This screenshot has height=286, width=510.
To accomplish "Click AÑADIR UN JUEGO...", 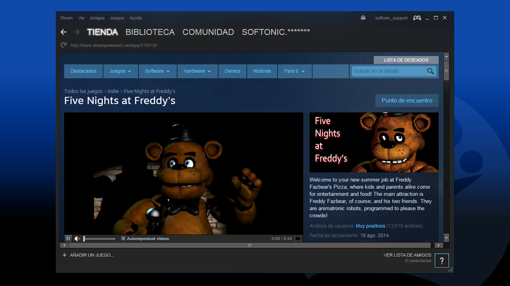I will point(92,255).
